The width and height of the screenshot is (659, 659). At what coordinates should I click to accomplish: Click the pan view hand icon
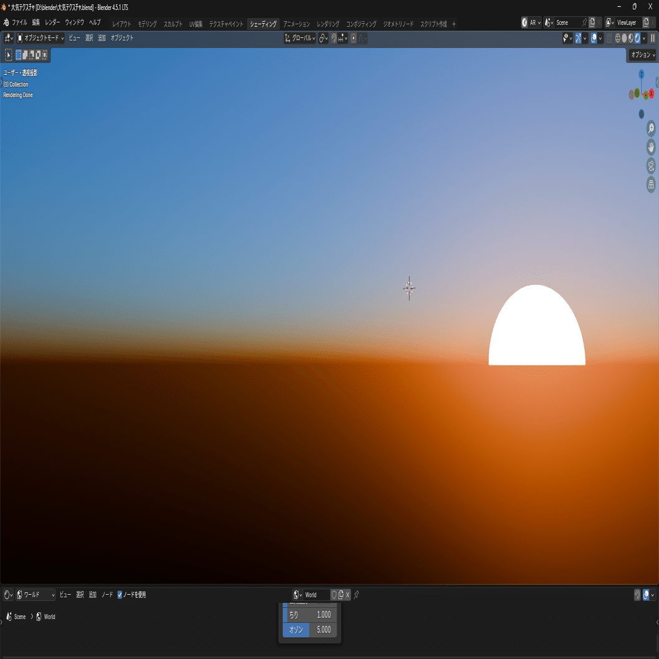pyautogui.click(x=651, y=147)
